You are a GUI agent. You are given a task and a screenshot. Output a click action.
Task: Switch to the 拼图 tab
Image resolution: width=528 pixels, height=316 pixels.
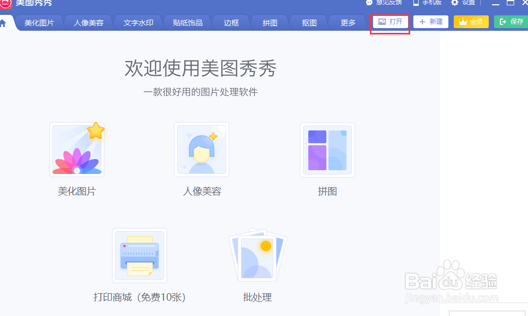pos(270,23)
